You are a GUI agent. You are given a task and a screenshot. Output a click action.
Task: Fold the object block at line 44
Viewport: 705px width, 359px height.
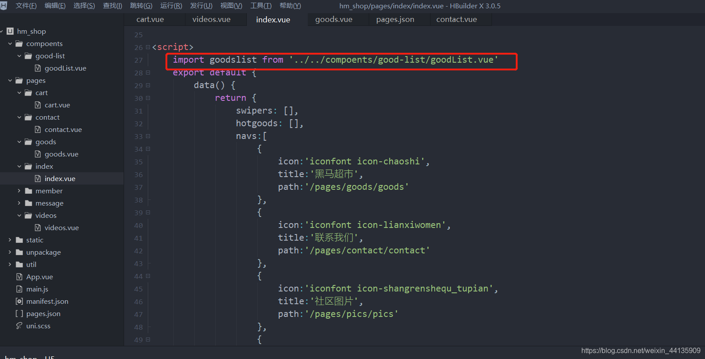[148, 276]
